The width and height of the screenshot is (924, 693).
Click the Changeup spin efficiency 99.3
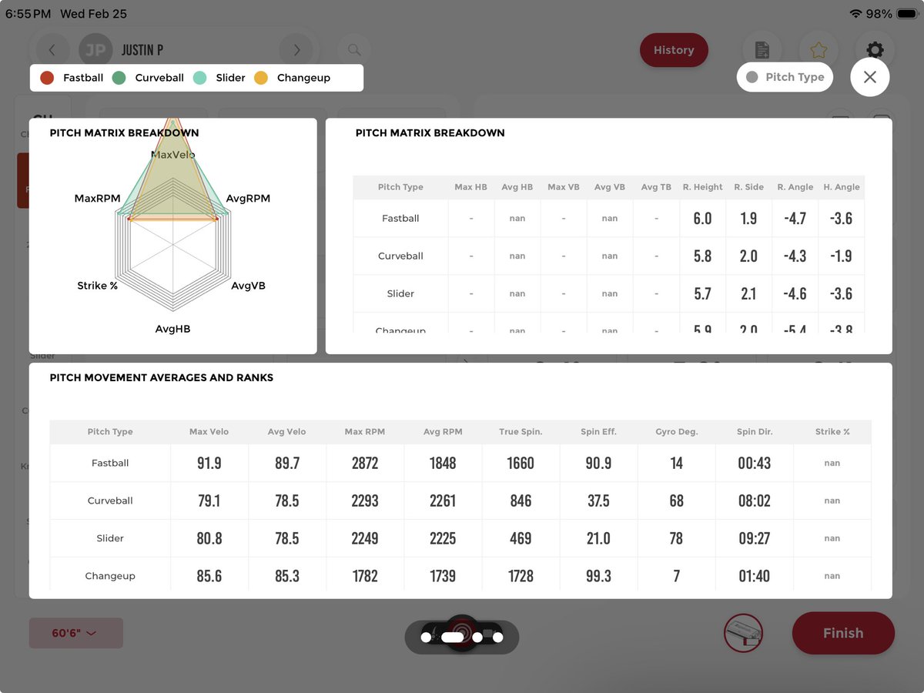click(x=598, y=577)
